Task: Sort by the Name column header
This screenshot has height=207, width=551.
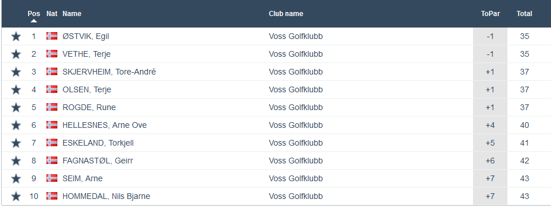Action: point(72,14)
